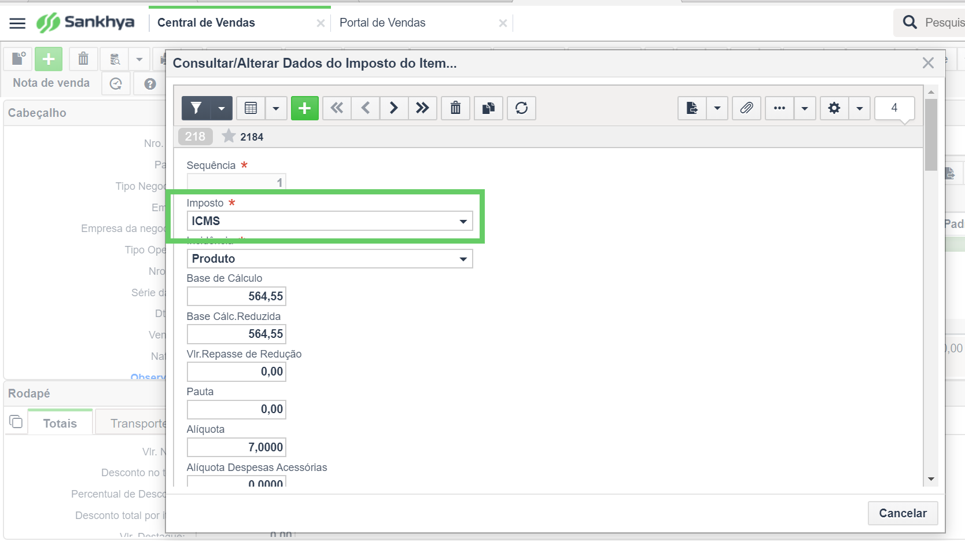The height and width of the screenshot is (541, 965).
Task: Open the filter dropdown arrow
Action: pos(221,108)
